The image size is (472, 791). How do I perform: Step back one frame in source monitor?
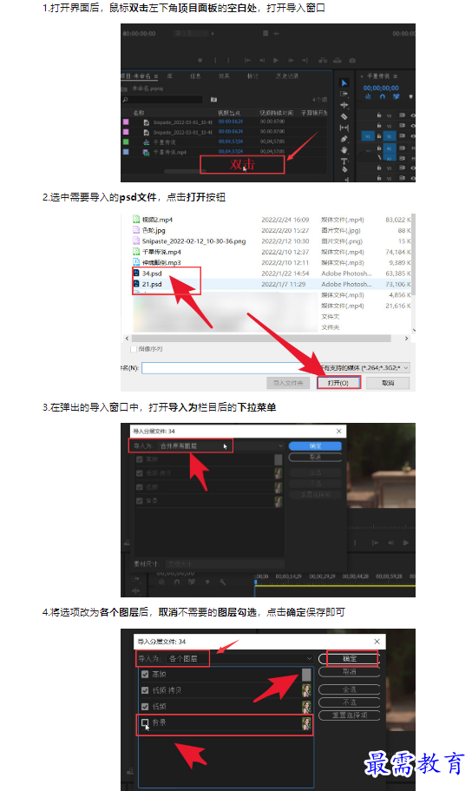tap(262, 60)
